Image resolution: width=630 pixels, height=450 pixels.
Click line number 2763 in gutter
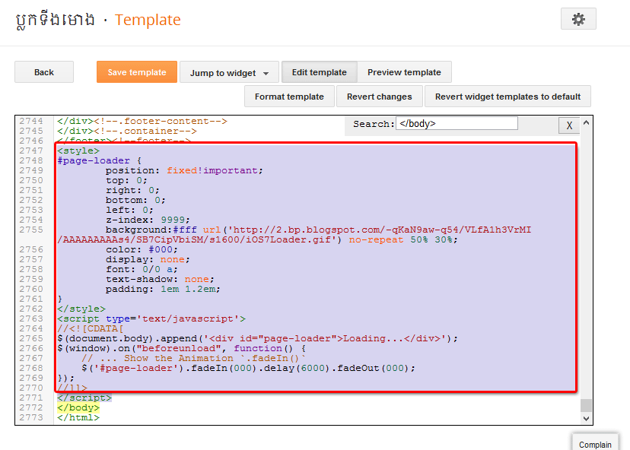point(31,319)
